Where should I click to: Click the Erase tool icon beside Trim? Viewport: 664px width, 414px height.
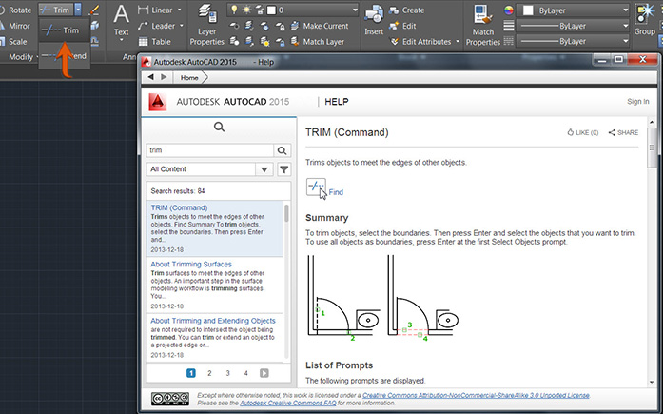[94, 10]
